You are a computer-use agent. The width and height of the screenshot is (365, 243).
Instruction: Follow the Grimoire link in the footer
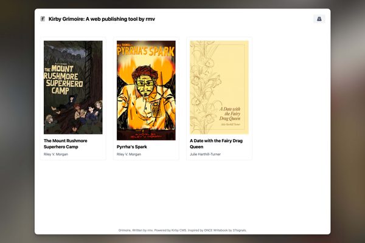point(124,230)
